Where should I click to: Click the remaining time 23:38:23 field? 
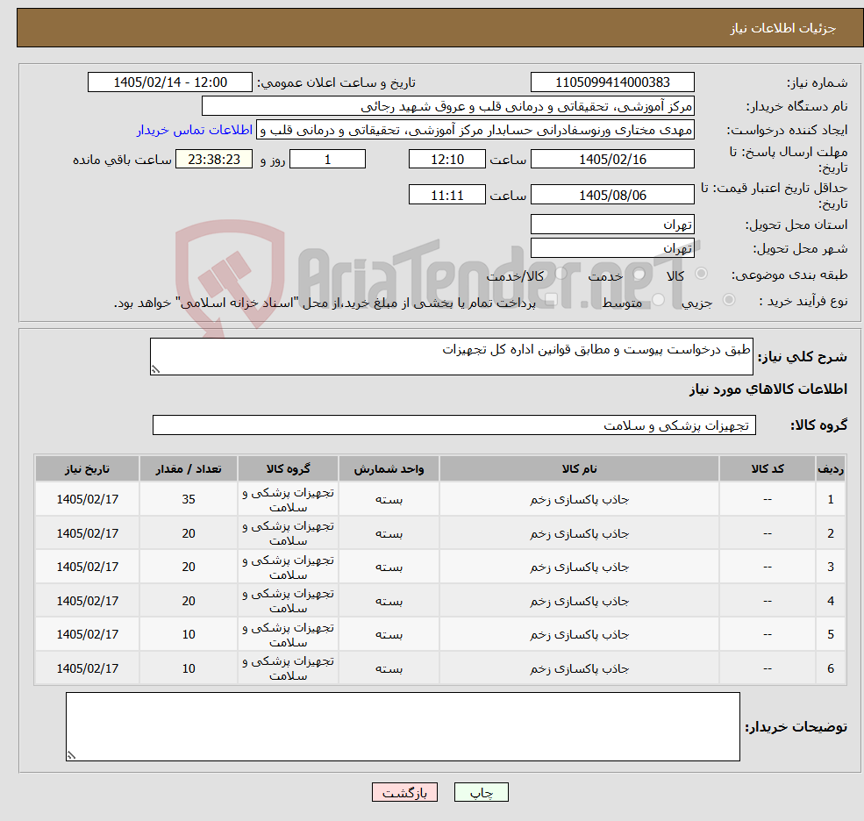point(214,160)
